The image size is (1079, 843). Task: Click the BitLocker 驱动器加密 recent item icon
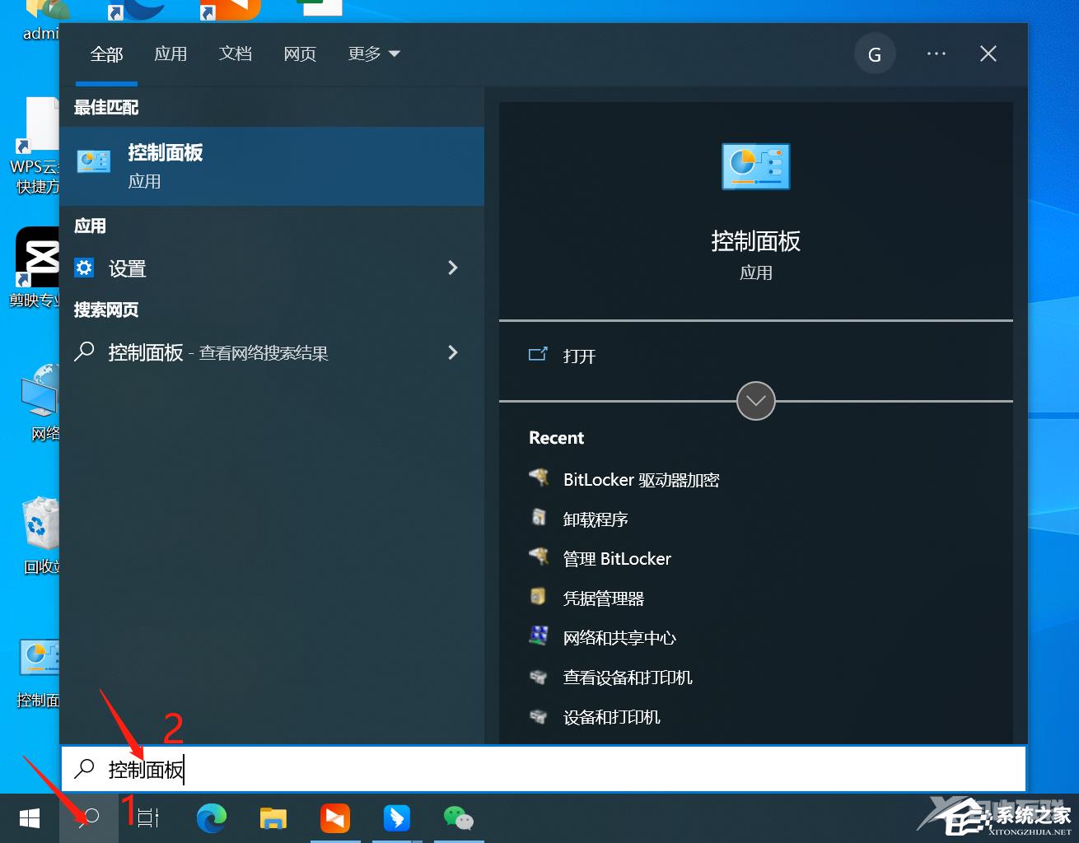(539, 478)
